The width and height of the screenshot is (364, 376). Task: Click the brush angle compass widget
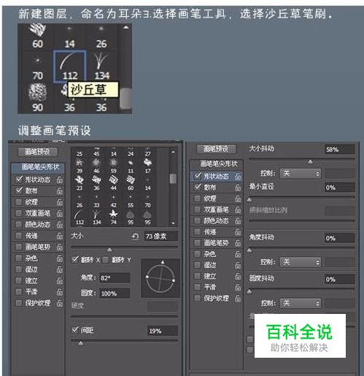[x=160, y=279]
